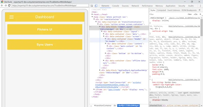Click the 'vertical-align: top' declaration
This screenshot has width=203, height=107.
click(x=163, y=31)
